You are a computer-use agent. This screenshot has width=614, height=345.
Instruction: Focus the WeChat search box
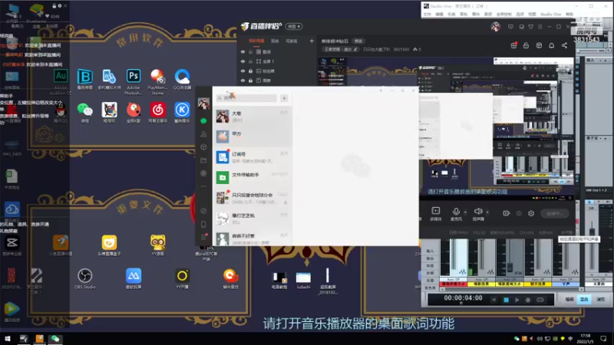(246, 98)
